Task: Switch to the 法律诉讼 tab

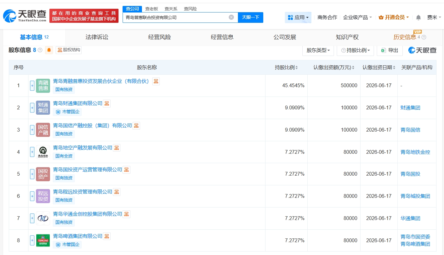Action: coord(97,37)
